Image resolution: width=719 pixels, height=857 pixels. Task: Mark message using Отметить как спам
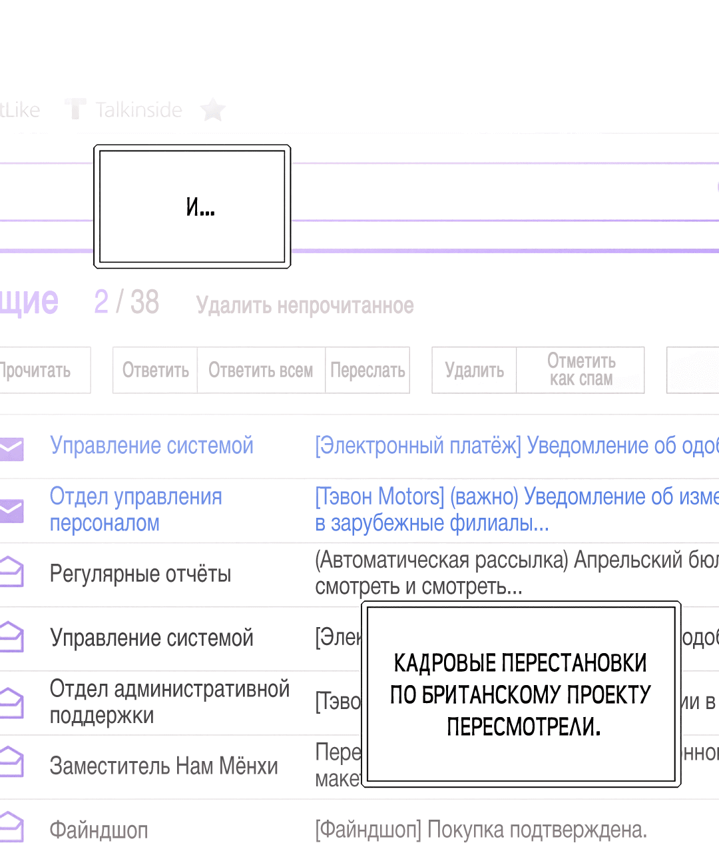(581, 371)
